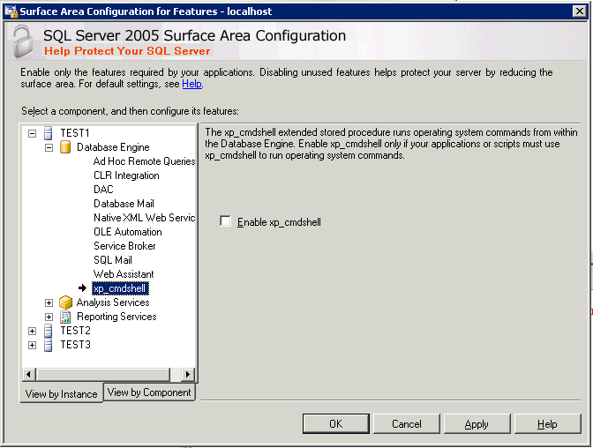Select CLR Integration in the tree
Viewport: 593px width, 448px height.
click(x=126, y=175)
